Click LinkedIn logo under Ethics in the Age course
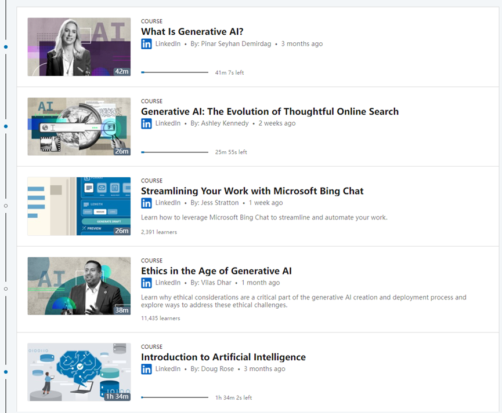Image resolution: width=502 pixels, height=413 pixels. 146,283
